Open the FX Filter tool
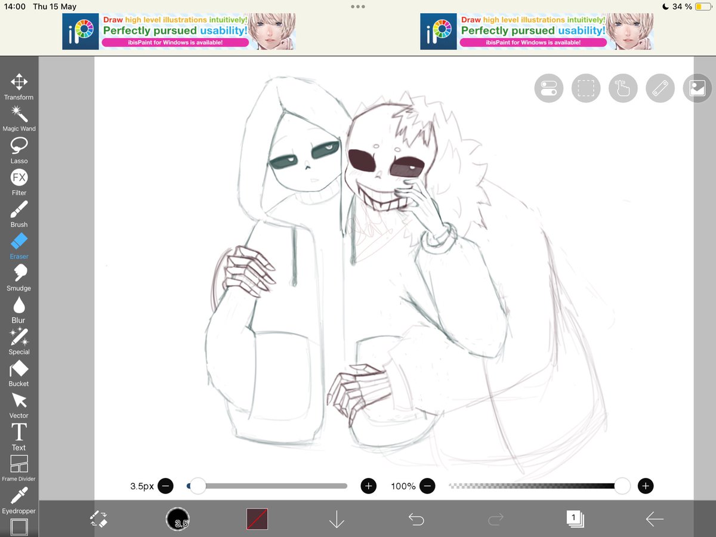716x537 pixels. 19,183
